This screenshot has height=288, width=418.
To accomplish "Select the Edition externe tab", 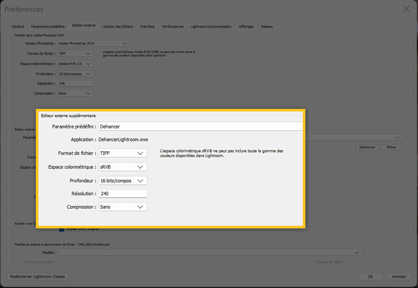I will pyautogui.click(x=84, y=25).
